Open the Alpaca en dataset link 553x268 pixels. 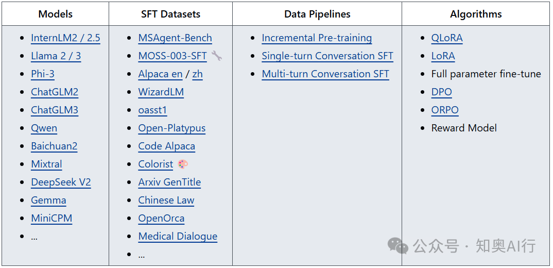point(161,74)
